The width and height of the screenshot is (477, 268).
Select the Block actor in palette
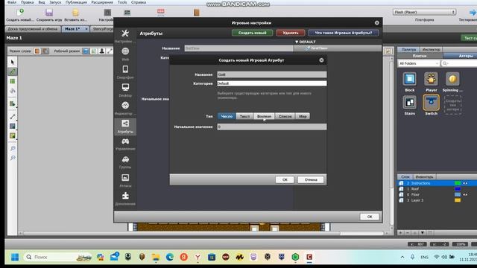tap(409, 79)
